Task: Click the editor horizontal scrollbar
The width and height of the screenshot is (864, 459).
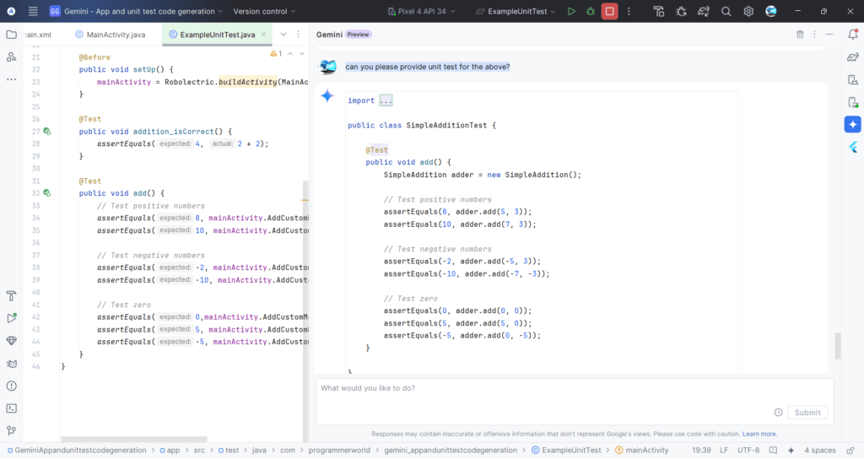Action: click(x=134, y=439)
